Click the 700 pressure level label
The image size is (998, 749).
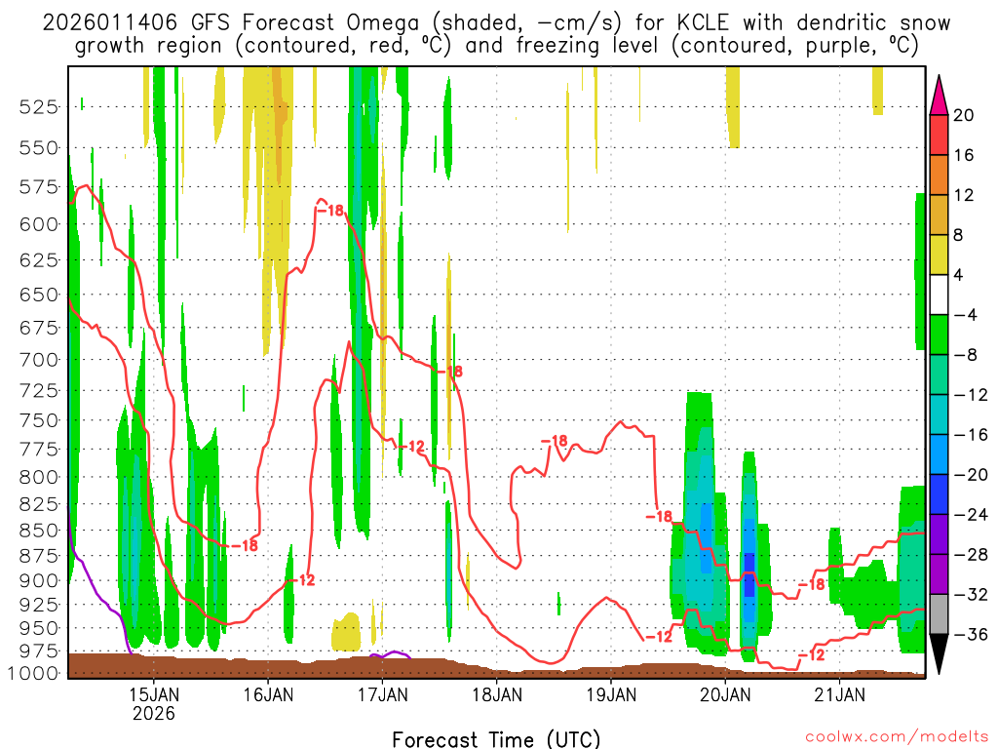[x=39, y=360]
